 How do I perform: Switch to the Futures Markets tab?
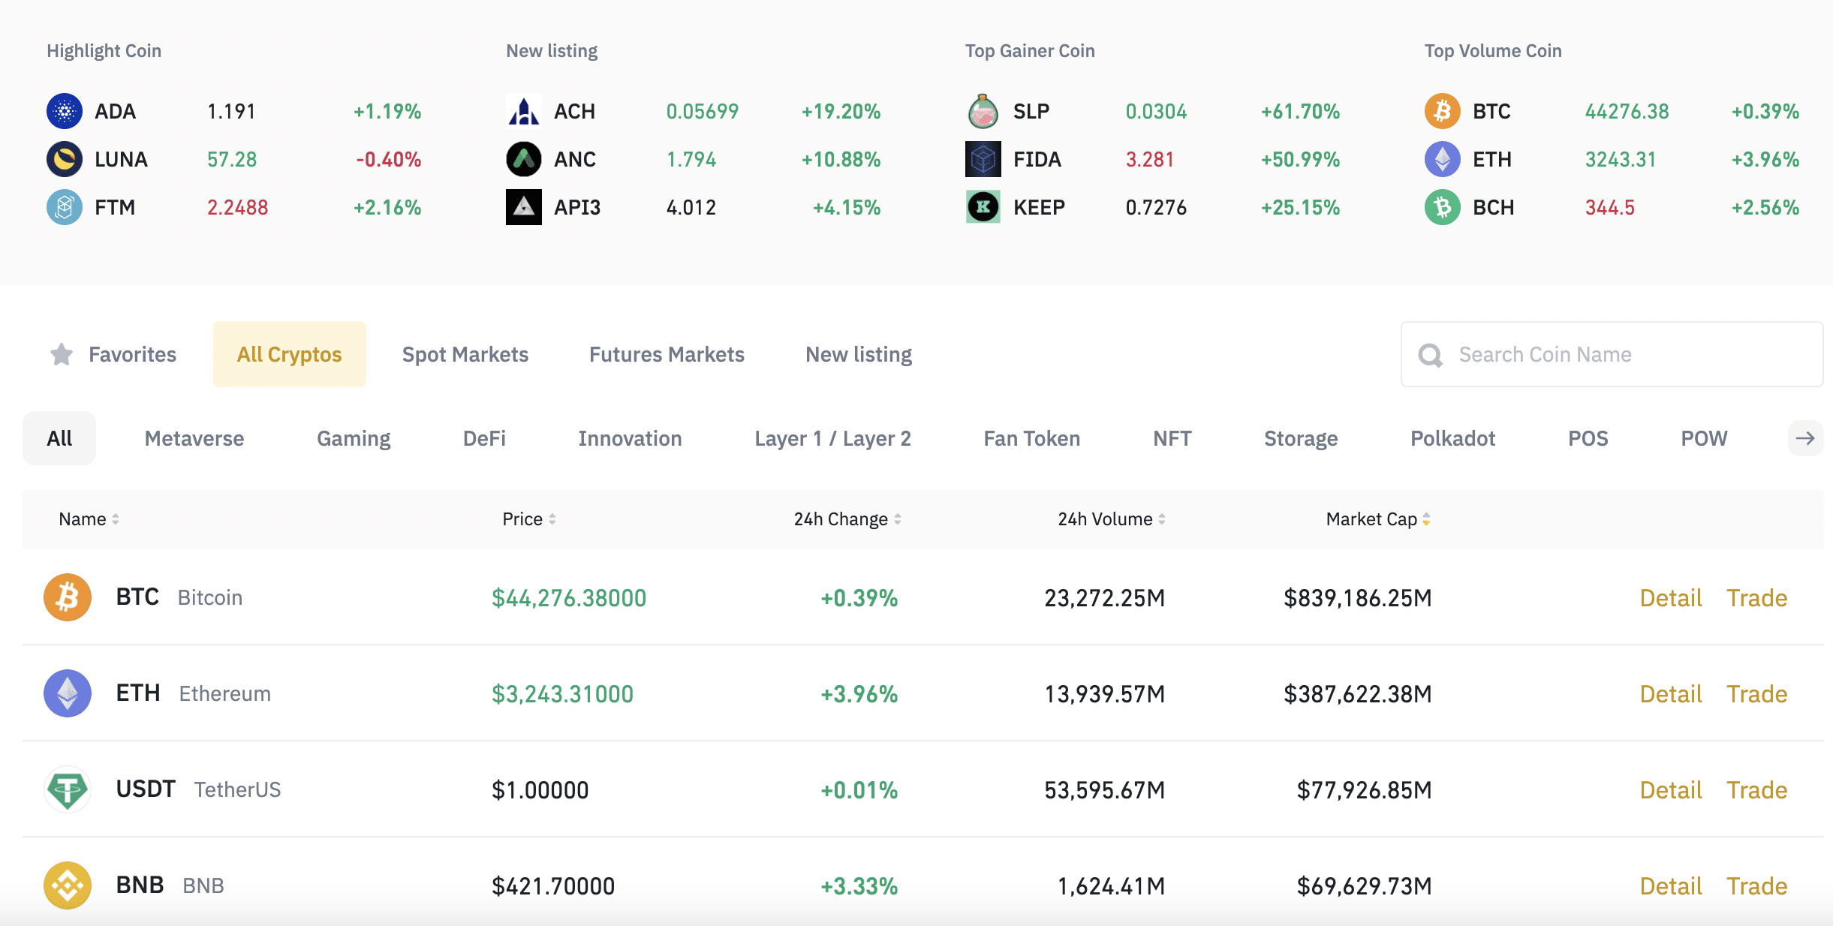click(667, 354)
